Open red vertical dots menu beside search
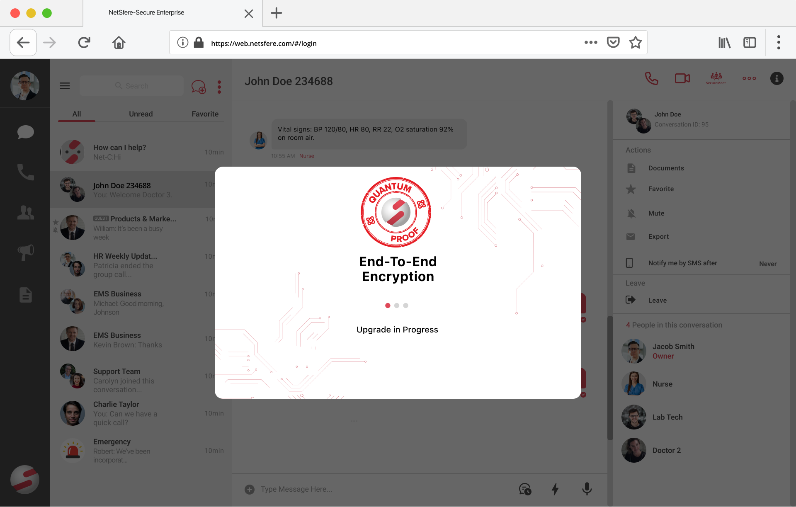Screen dimensions: 796x507 click(219, 87)
